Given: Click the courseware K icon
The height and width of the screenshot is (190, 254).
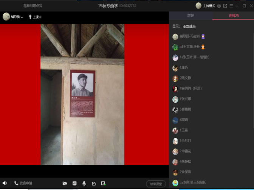Looking at the screenshot, I should (x=103, y=184).
